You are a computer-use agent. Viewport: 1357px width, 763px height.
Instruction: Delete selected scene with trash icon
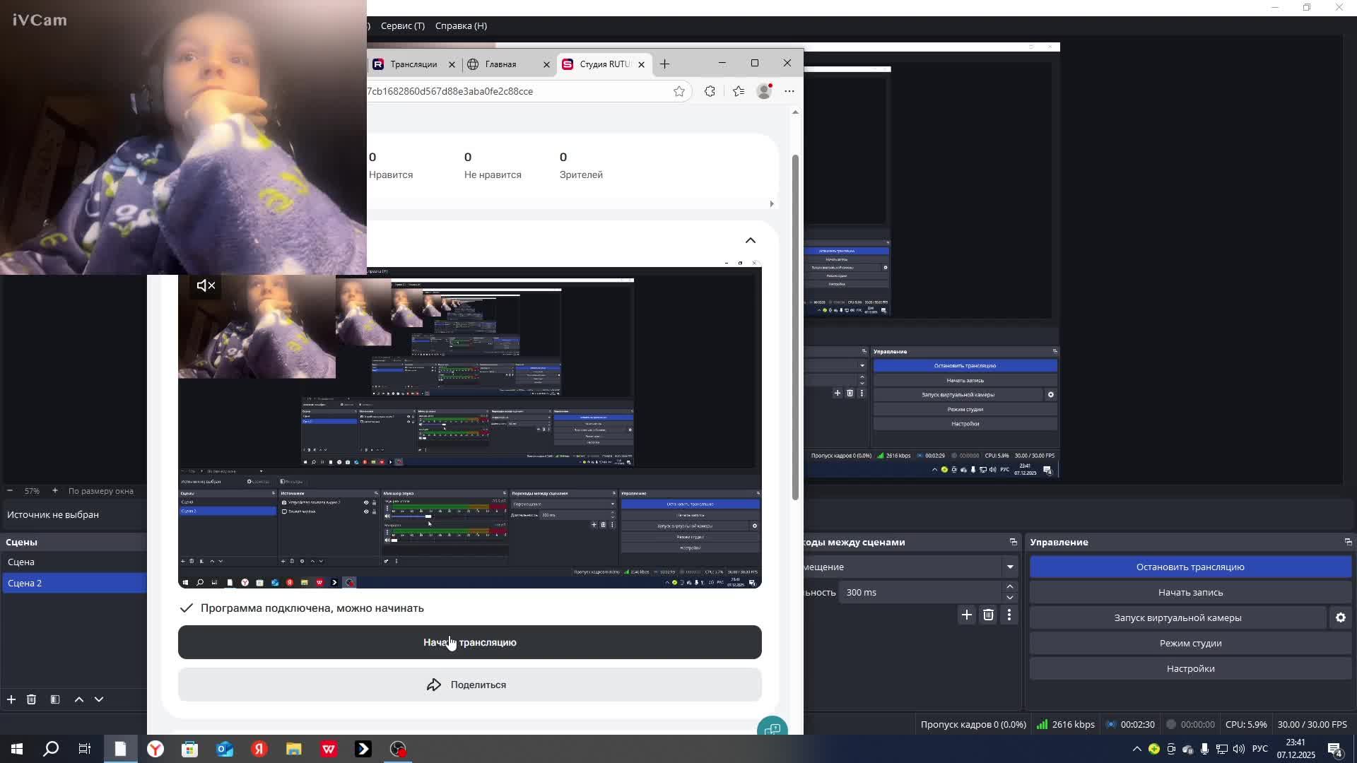pyautogui.click(x=31, y=699)
